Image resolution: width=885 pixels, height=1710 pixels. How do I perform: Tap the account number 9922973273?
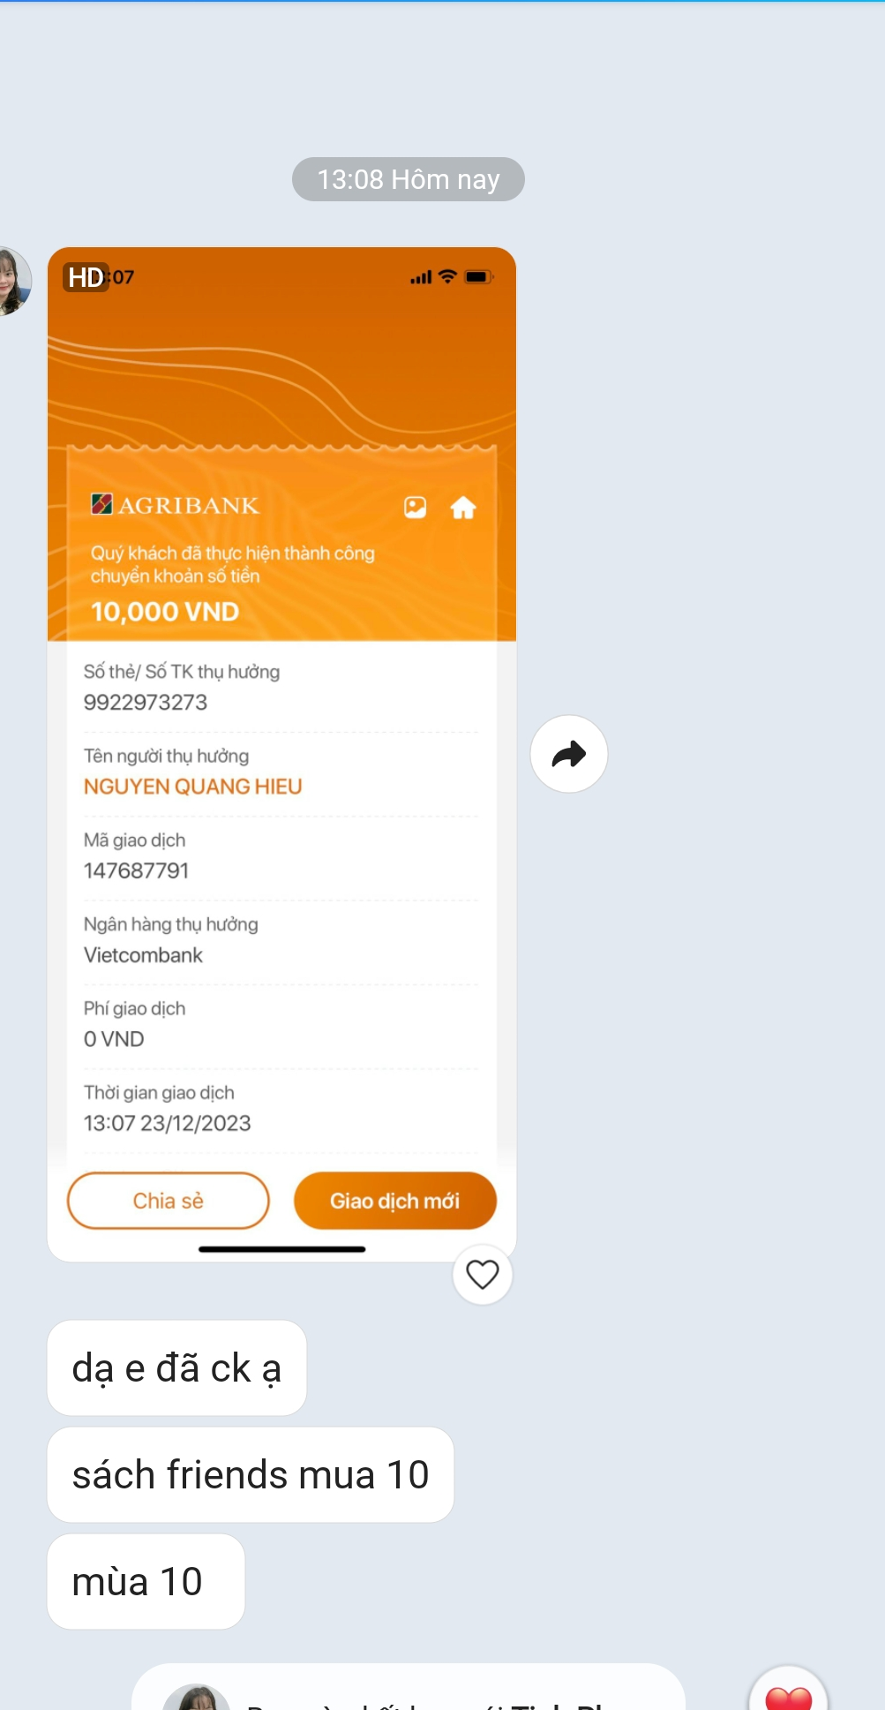click(146, 703)
